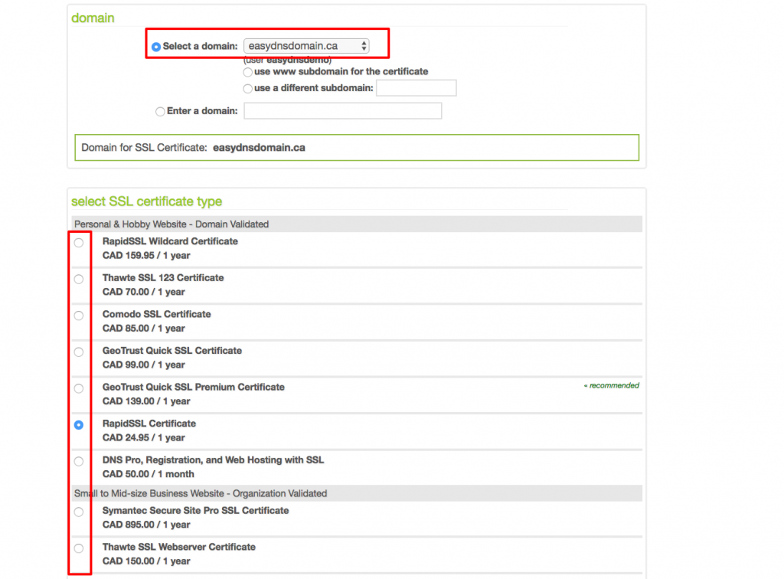Click the "Enter a domain" text field
The image size is (784, 579).
click(x=342, y=110)
